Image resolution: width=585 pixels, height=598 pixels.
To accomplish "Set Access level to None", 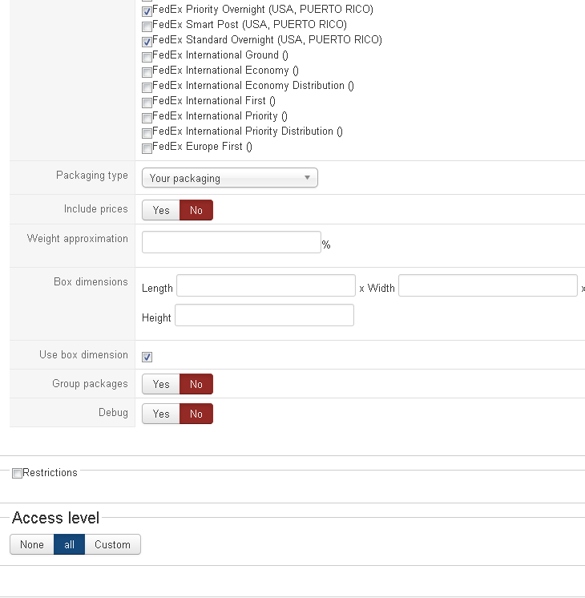I will pyautogui.click(x=32, y=545).
